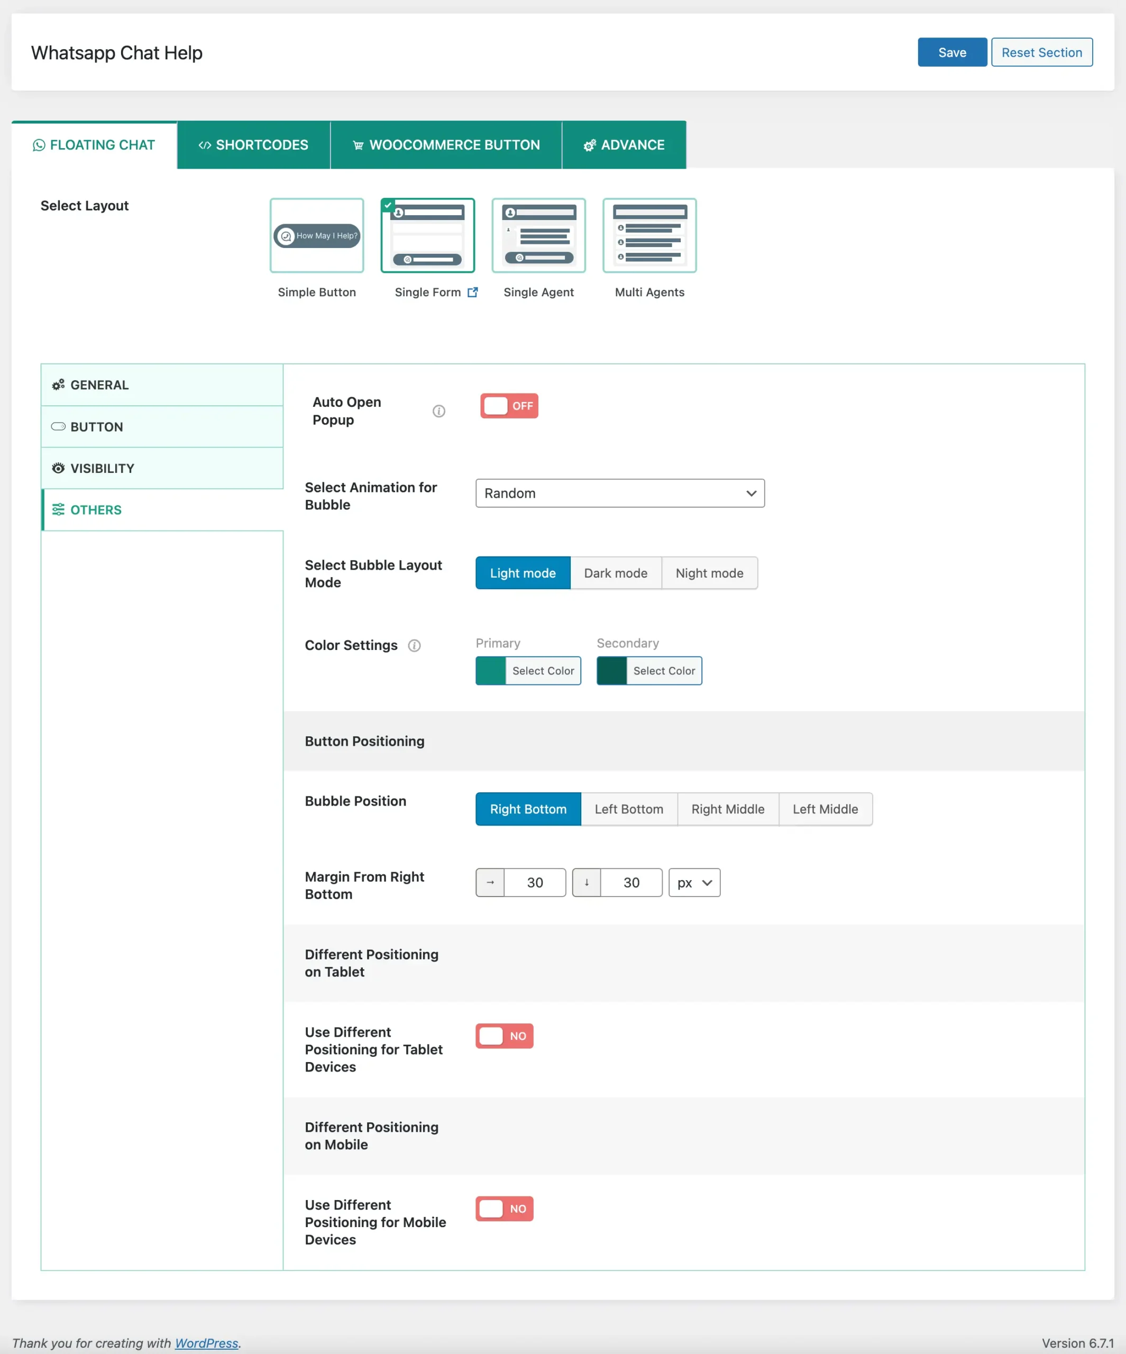1126x1354 pixels.
Task: Click the Primary teal color swatch
Action: coord(491,671)
